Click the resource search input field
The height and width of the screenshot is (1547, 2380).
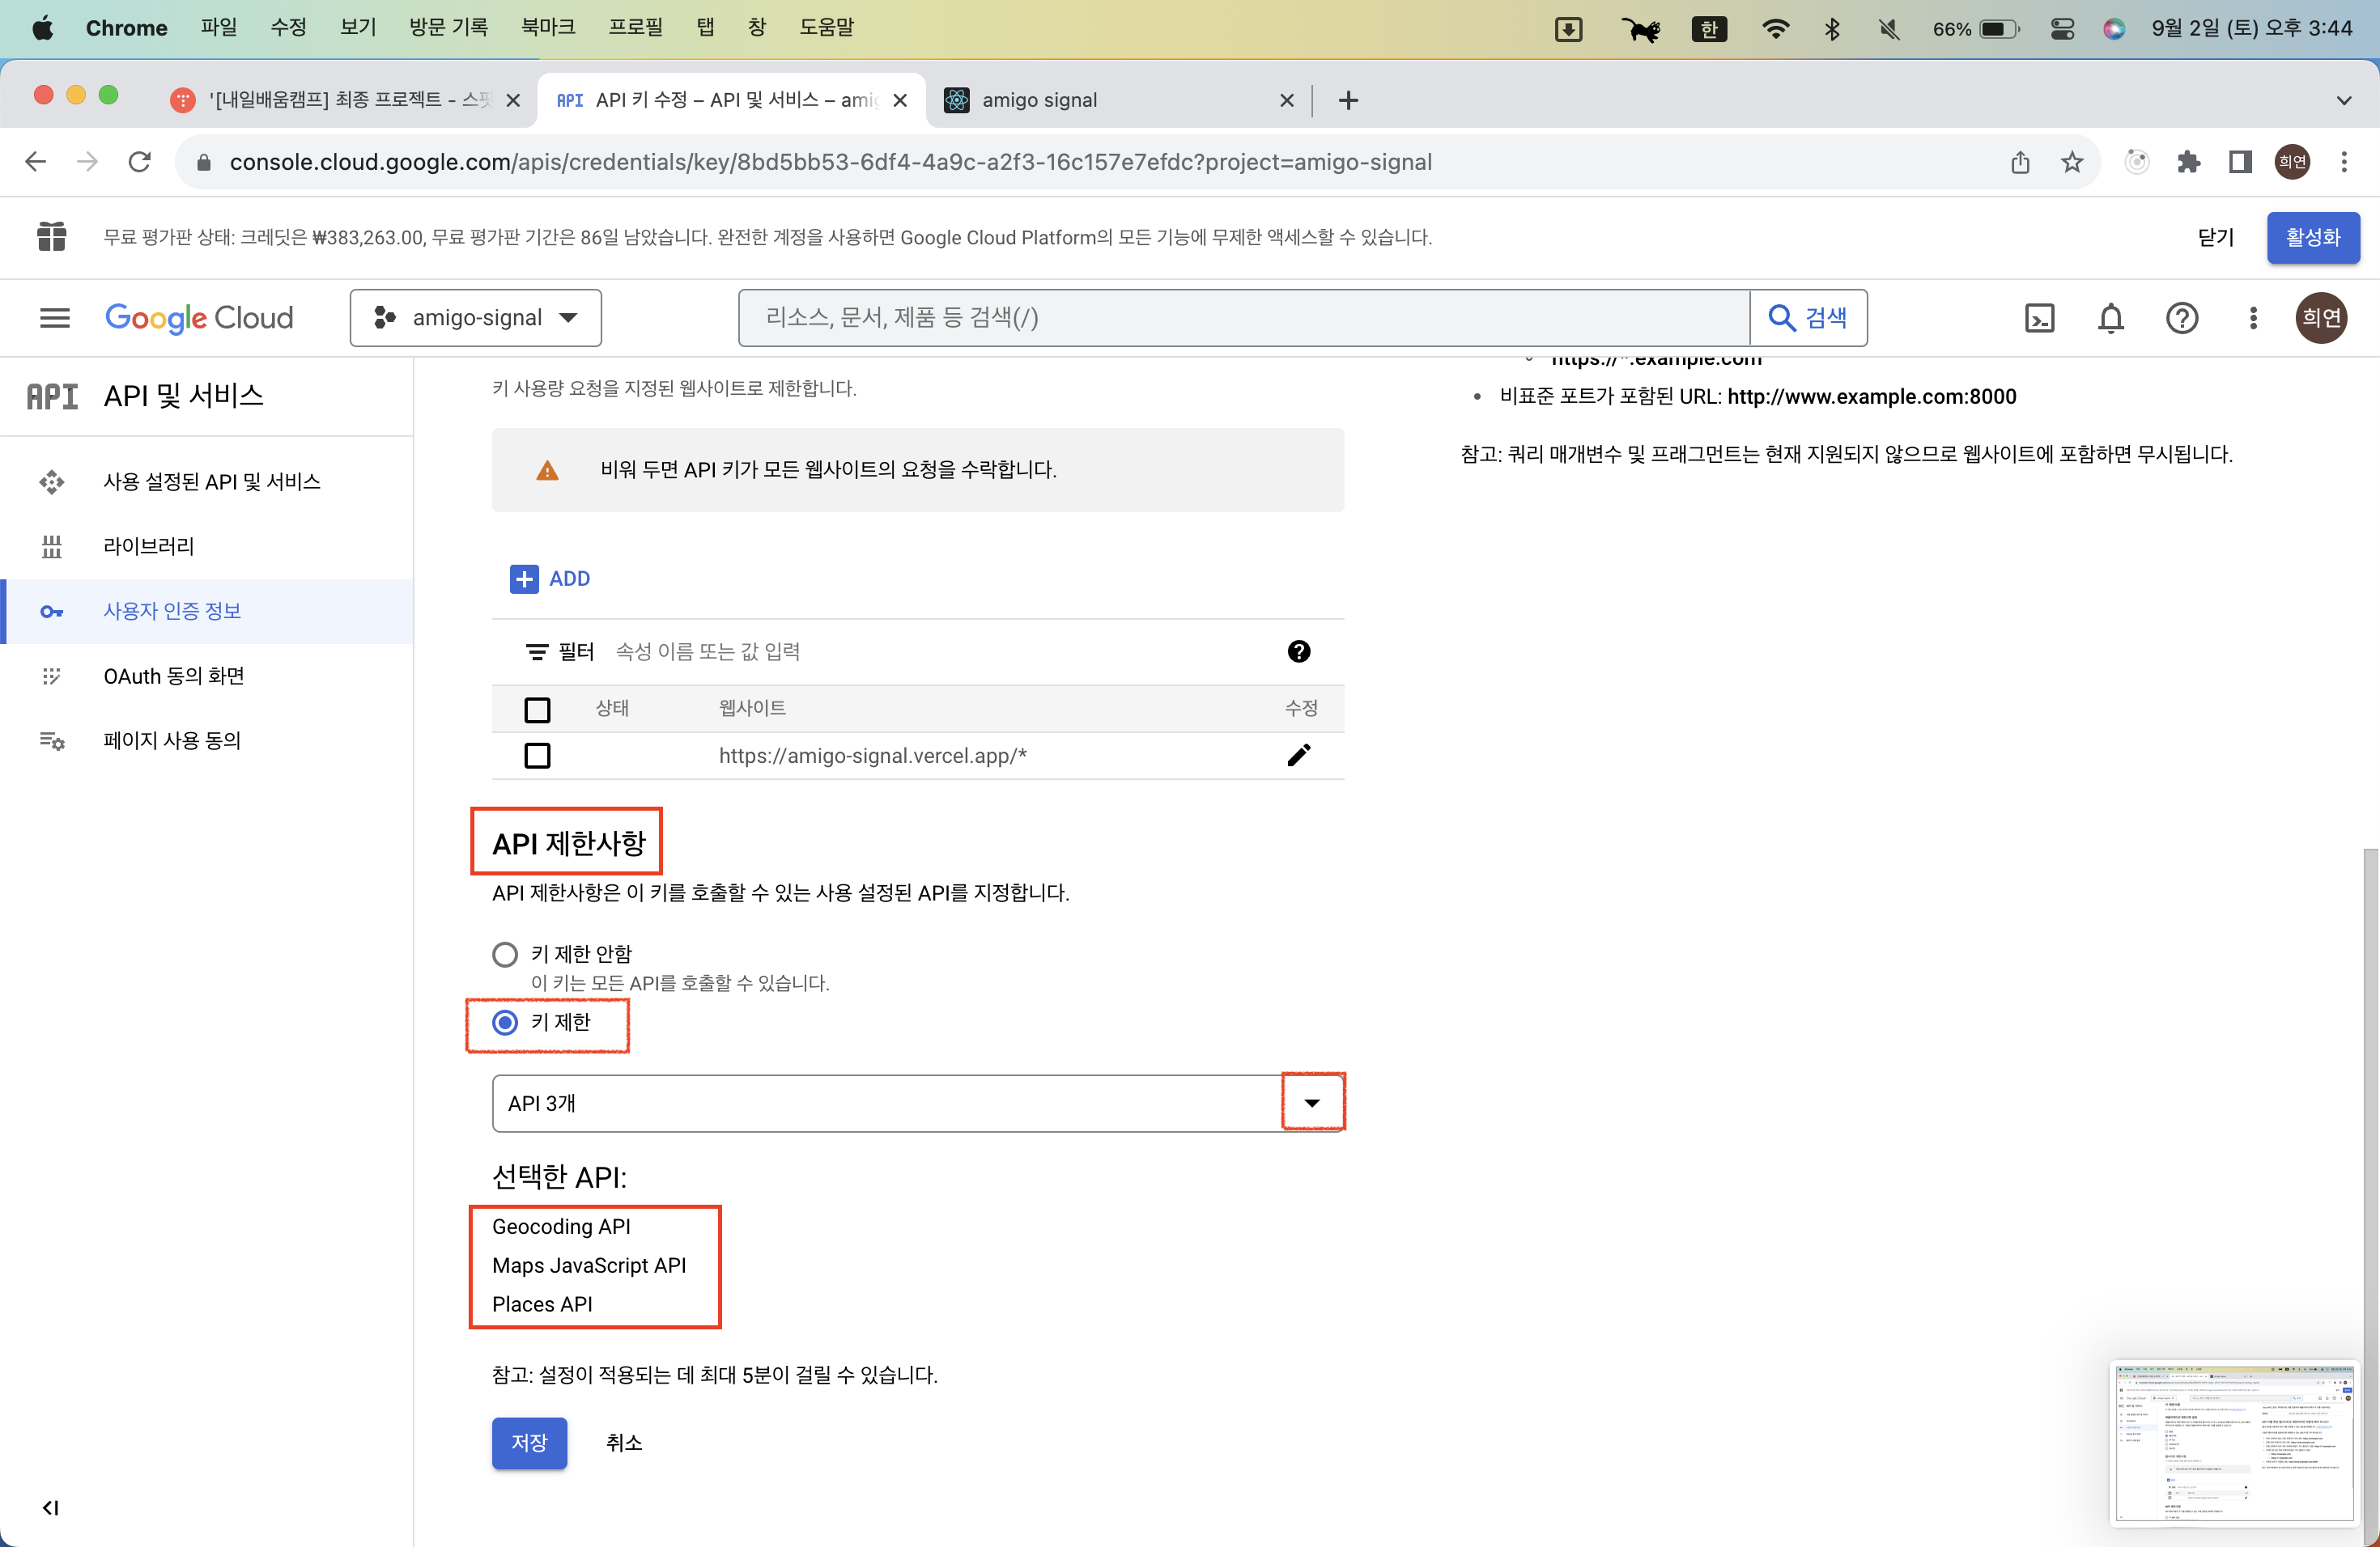pyautogui.click(x=1244, y=318)
